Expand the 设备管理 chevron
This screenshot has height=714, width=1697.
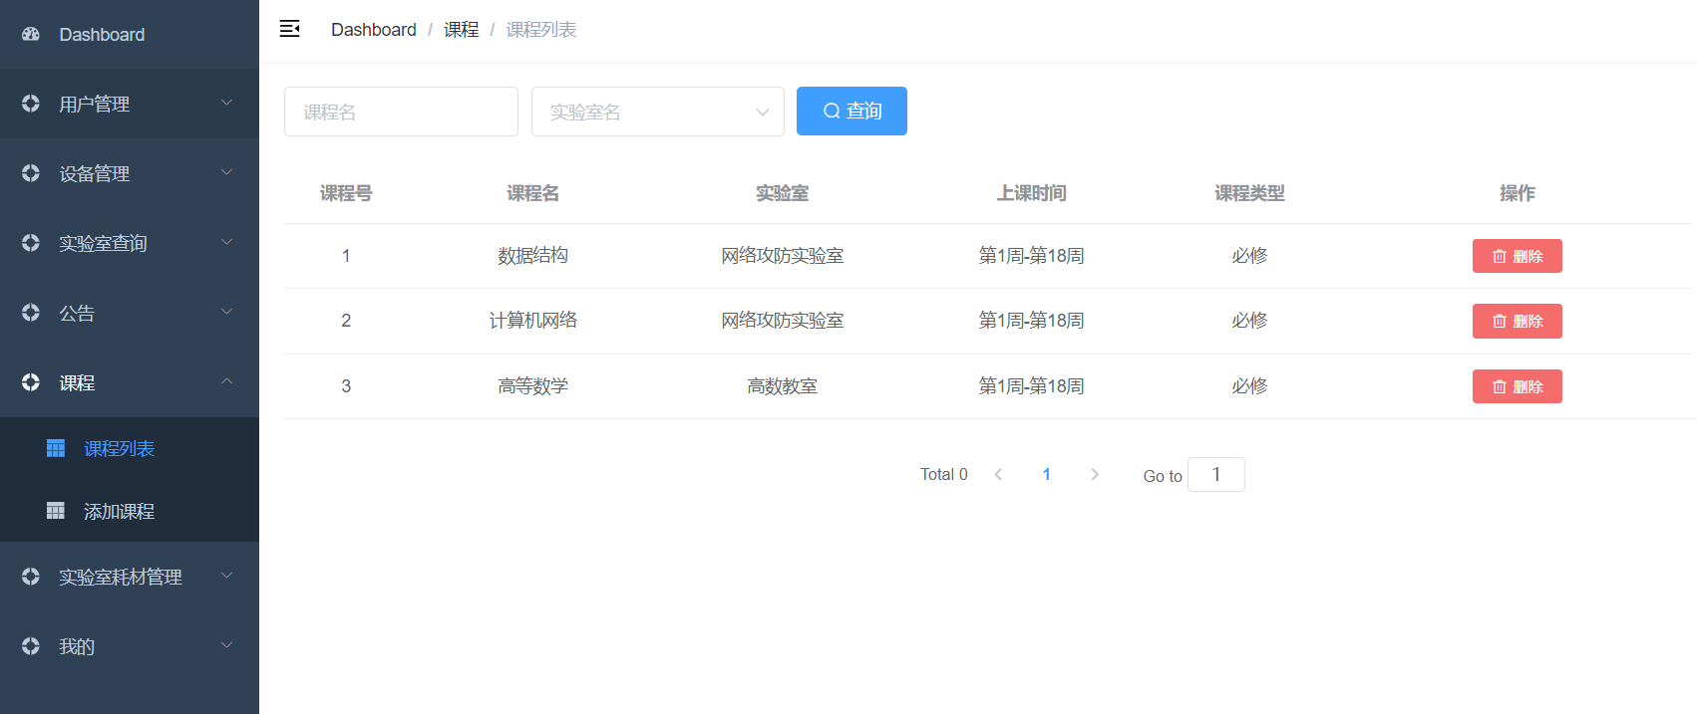click(x=227, y=172)
